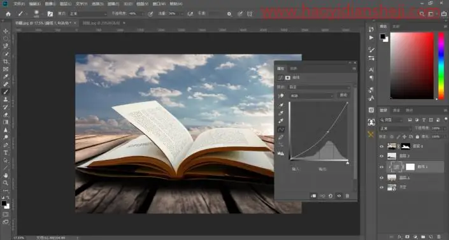Select the Gradient tool
Image resolution: width=449 pixels, height=240 pixels.
coord(6,122)
